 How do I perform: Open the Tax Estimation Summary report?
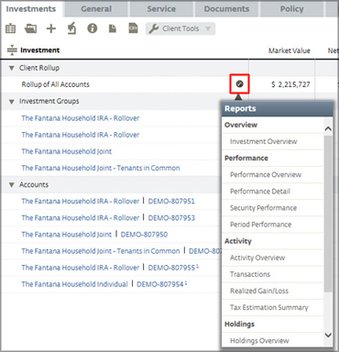click(x=269, y=308)
